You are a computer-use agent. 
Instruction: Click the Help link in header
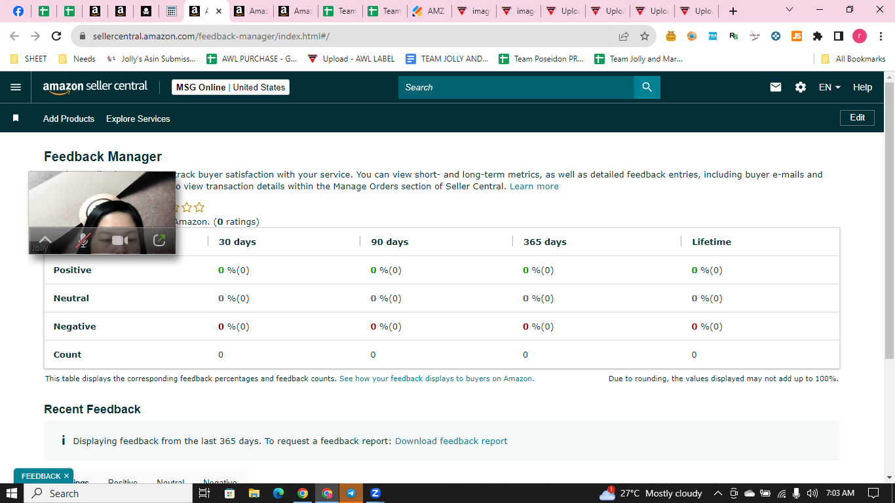tap(862, 87)
